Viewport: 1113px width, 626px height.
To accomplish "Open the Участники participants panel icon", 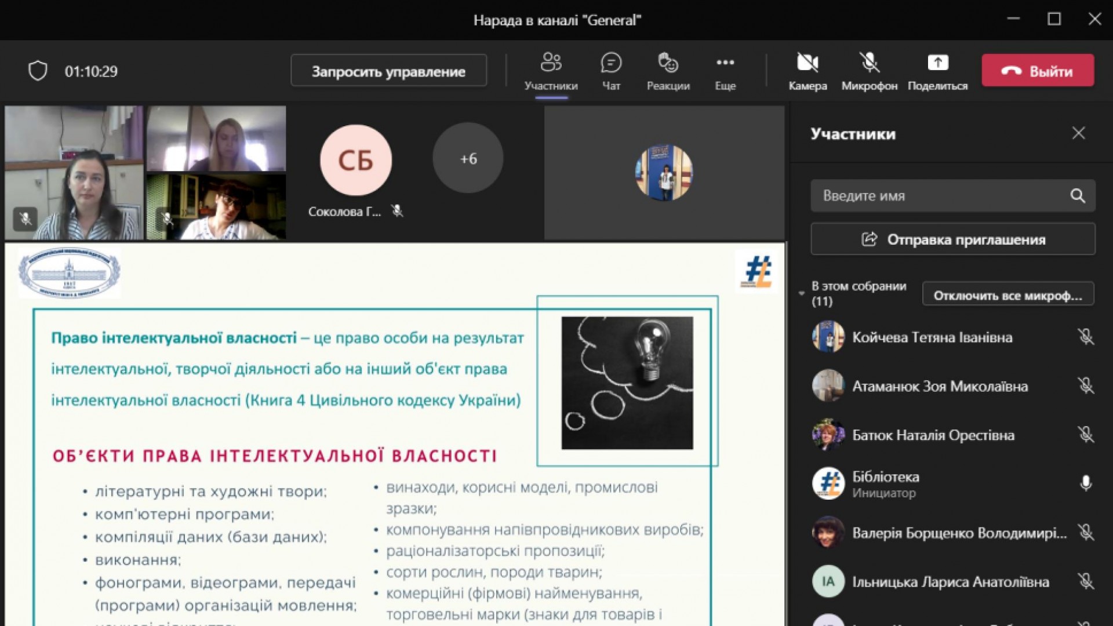I will point(551,63).
